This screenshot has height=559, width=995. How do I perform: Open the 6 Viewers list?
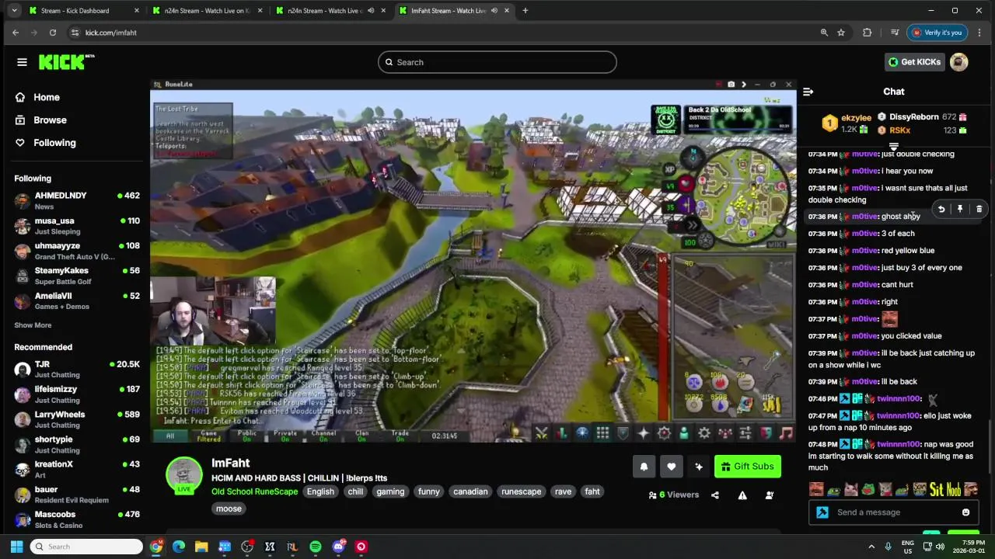coord(674,495)
